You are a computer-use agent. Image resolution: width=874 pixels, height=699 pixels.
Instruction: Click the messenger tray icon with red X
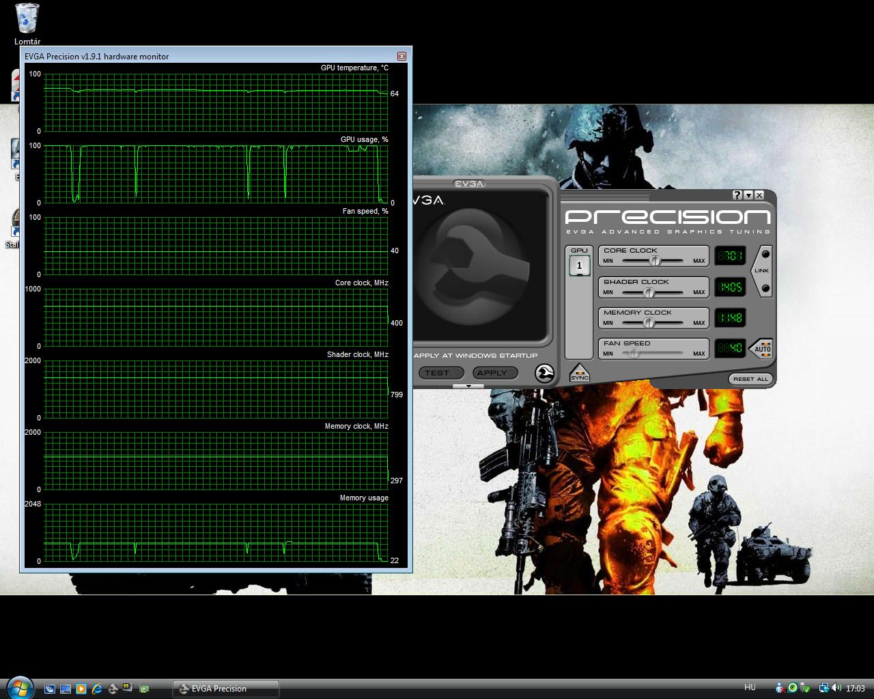pyautogui.click(x=781, y=688)
